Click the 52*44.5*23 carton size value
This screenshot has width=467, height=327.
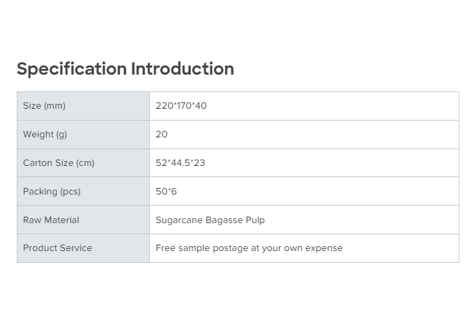181,163
